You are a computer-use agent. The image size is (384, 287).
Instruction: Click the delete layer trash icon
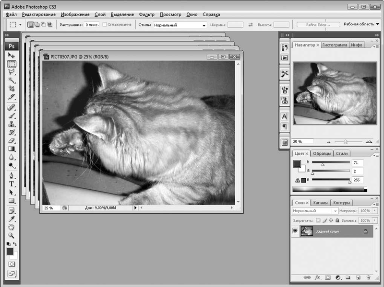click(368, 277)
